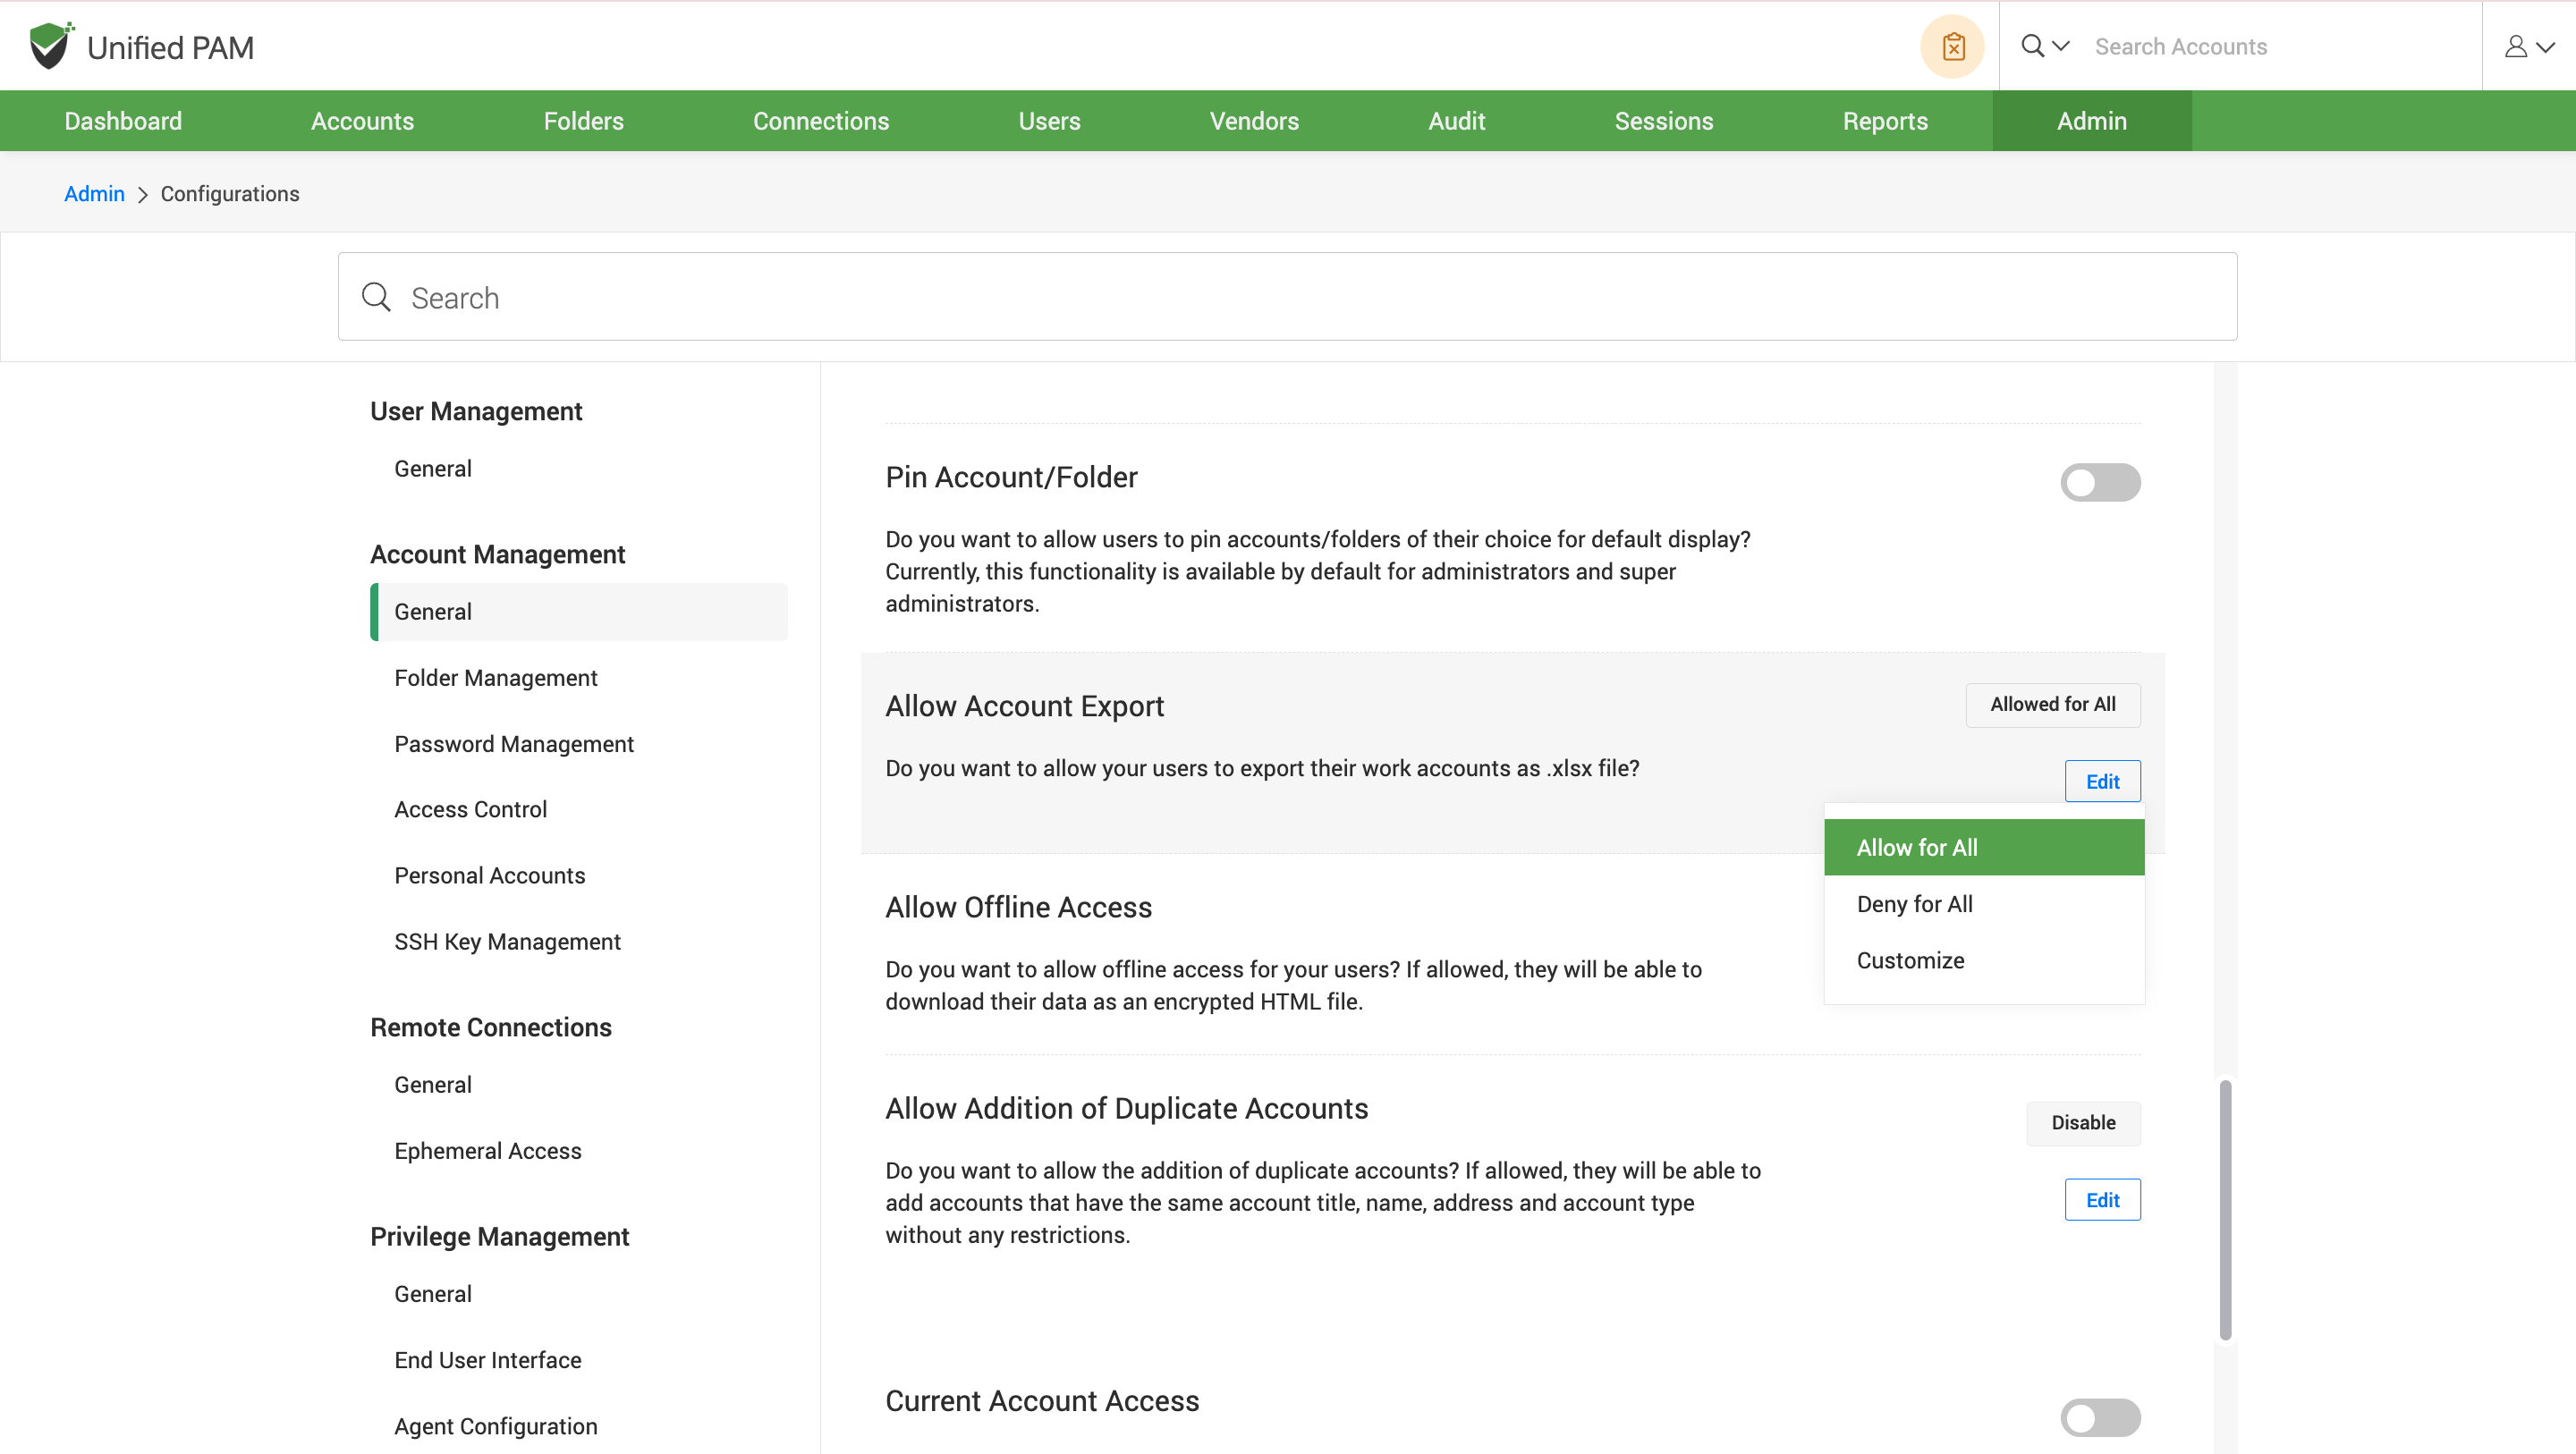Click the search icon in Configurations search box
The height and width of the screenshot is (1454, 2576).
click(376, 297)
